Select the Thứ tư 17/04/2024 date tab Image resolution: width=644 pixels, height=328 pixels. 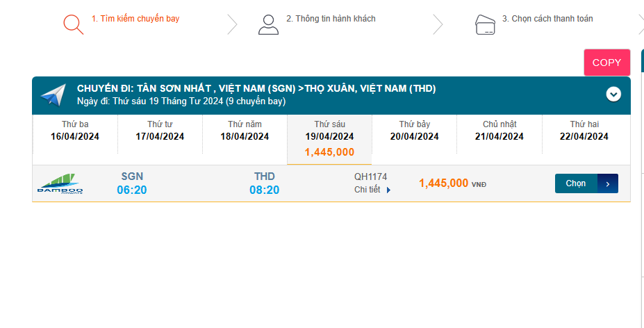[x=160, y=131]
